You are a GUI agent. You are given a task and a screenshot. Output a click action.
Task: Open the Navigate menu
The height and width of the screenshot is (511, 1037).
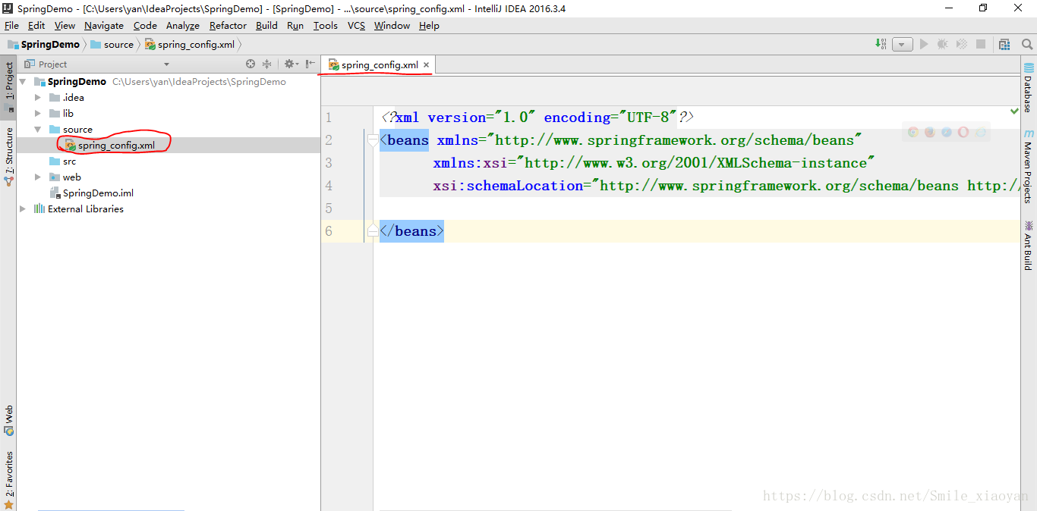click(104, 25)
